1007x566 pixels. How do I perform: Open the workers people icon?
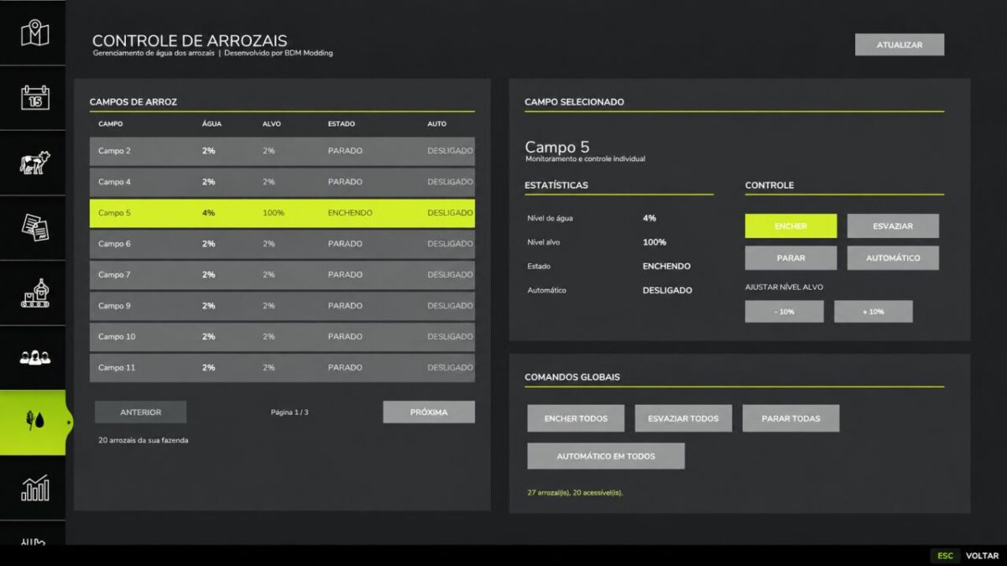click(x=34, y=357)
